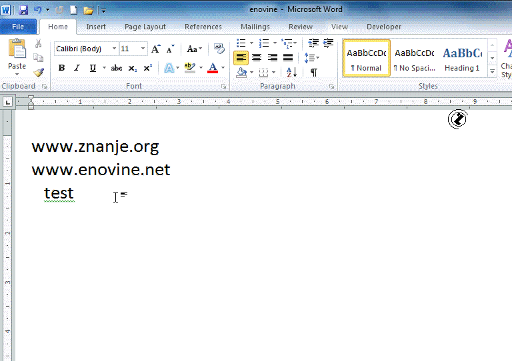Click the Increase Indent icon
This screenshot has height=361, width=512.
(328, 43)
